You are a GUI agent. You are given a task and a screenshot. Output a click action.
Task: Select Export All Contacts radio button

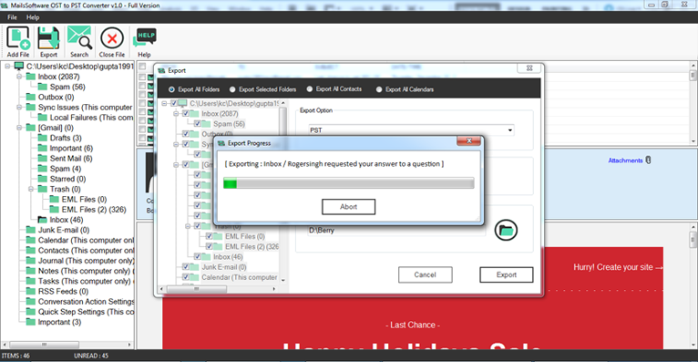pos(310,89)
